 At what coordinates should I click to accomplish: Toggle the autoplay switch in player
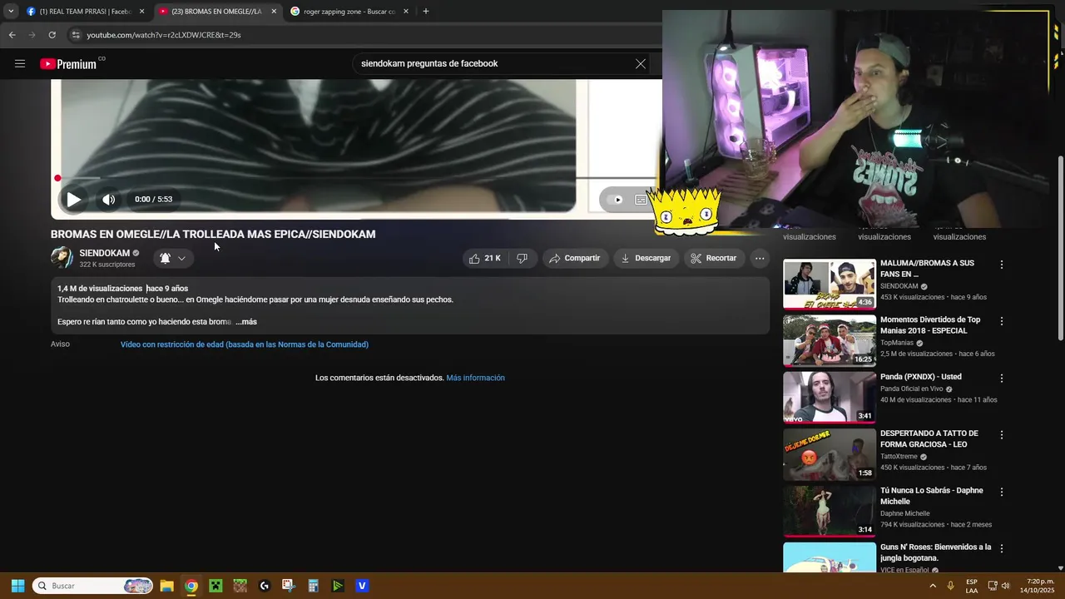tap(617, 200)
